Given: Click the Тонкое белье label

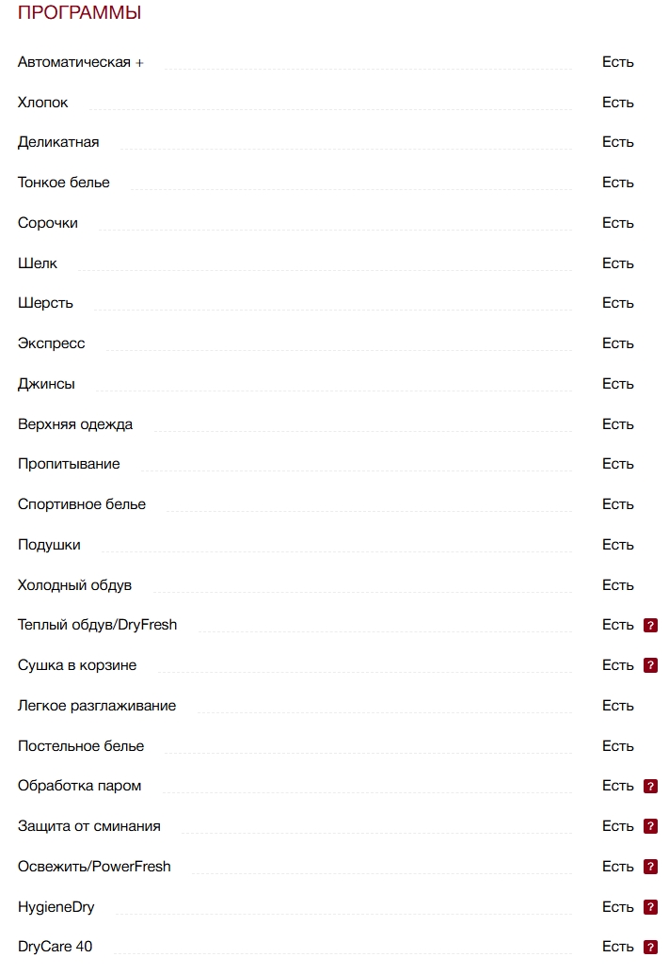Looking at the screenshot, I should (x=64, y=183).
